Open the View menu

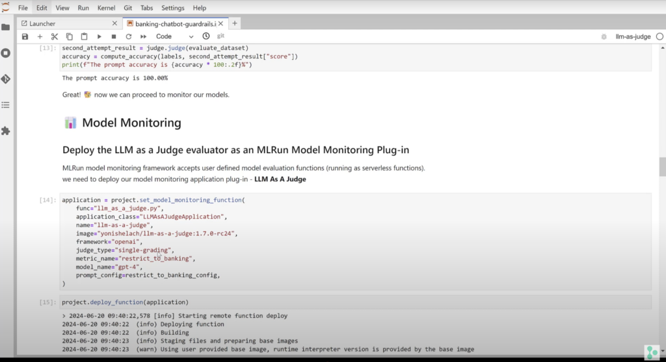click(62, 8)
